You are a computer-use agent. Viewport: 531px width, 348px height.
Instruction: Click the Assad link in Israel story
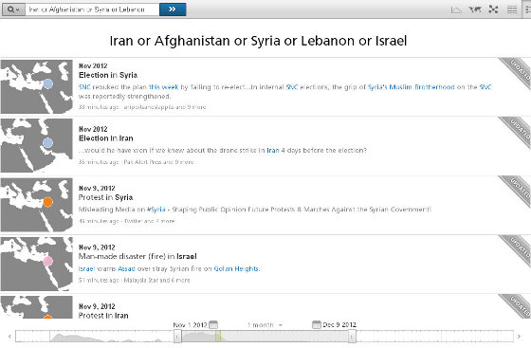[x=126, y=268]
